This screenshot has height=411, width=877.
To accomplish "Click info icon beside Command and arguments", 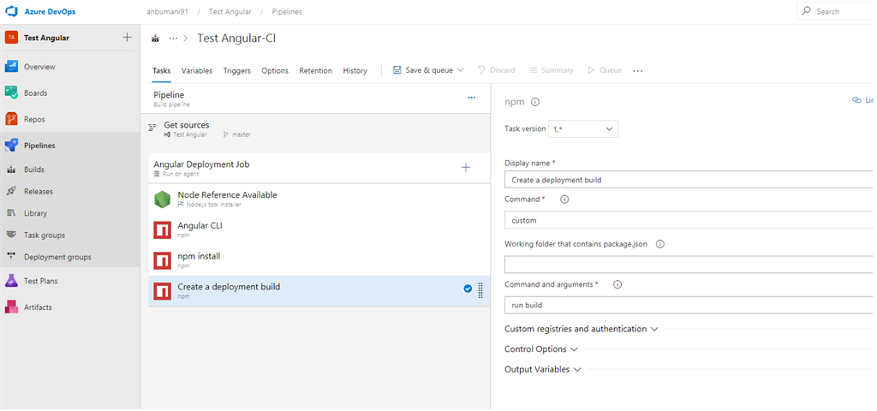I will pyautogui.click(x=617, y=284).
